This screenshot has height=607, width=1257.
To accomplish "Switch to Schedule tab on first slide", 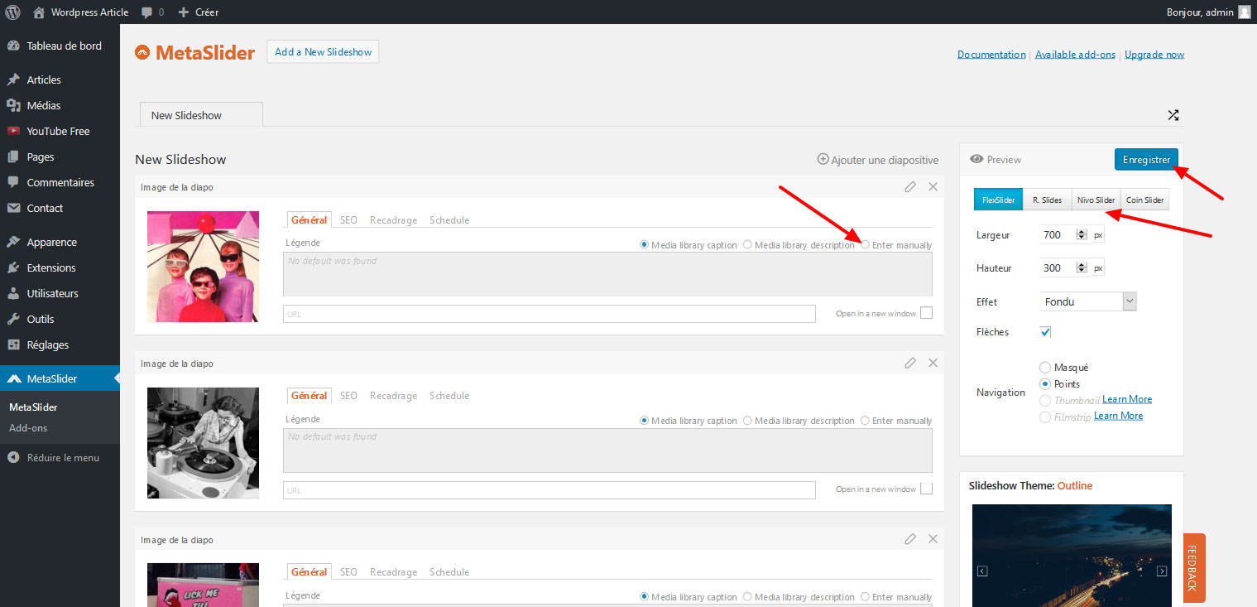I will [449, 219].
